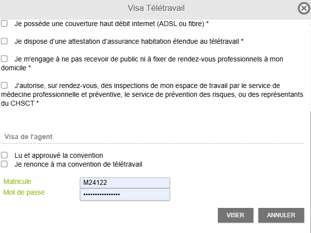Close the Visa Télétravail dialog
This screenshot has width=311, height=233.
click(304, 8)
